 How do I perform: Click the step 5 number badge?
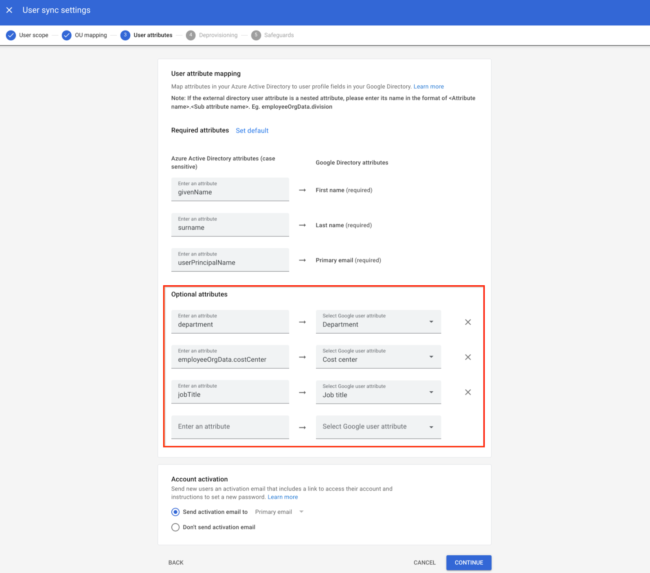point(256,35)
